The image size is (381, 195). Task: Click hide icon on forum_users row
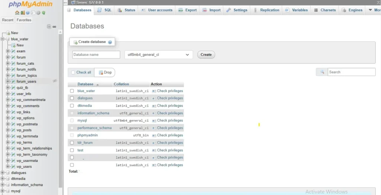(55, 81)
